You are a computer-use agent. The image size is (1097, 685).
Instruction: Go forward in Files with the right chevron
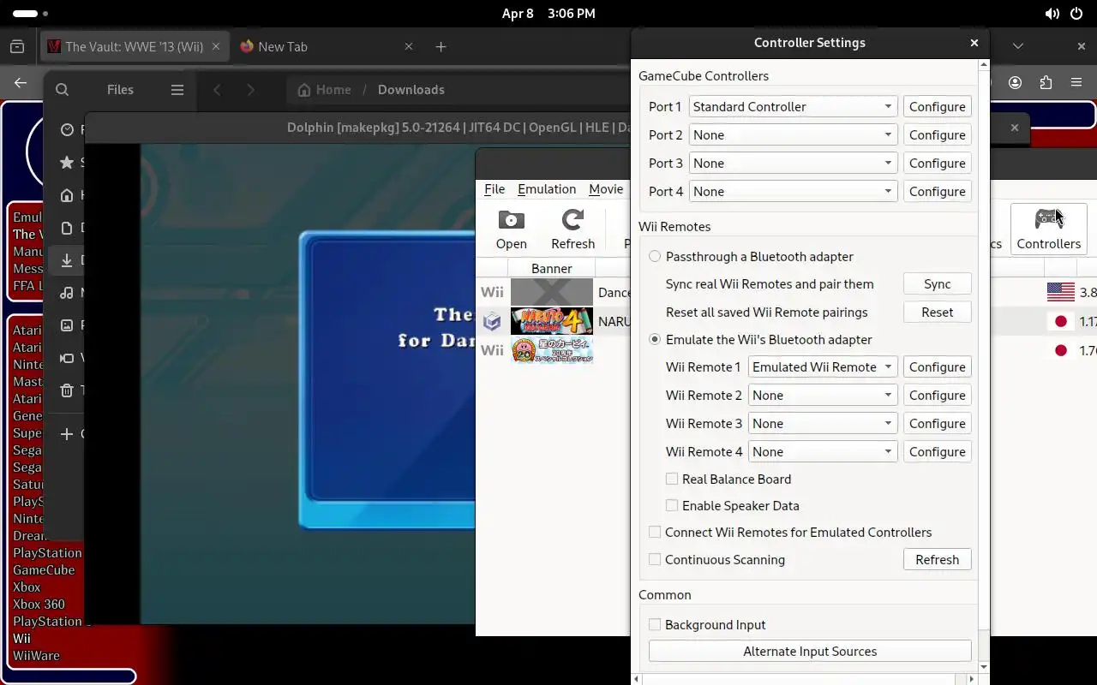click(x=250, y=89)
